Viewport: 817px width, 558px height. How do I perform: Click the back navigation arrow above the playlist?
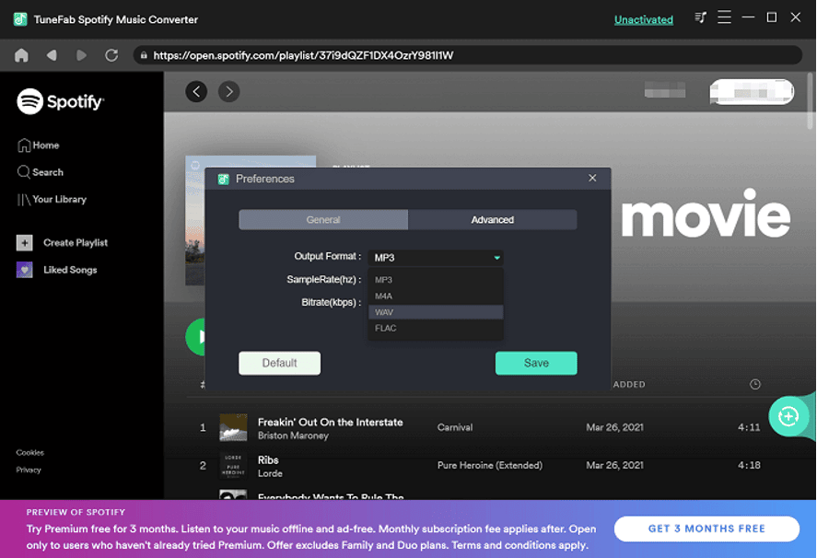click(x=195, y=91)
